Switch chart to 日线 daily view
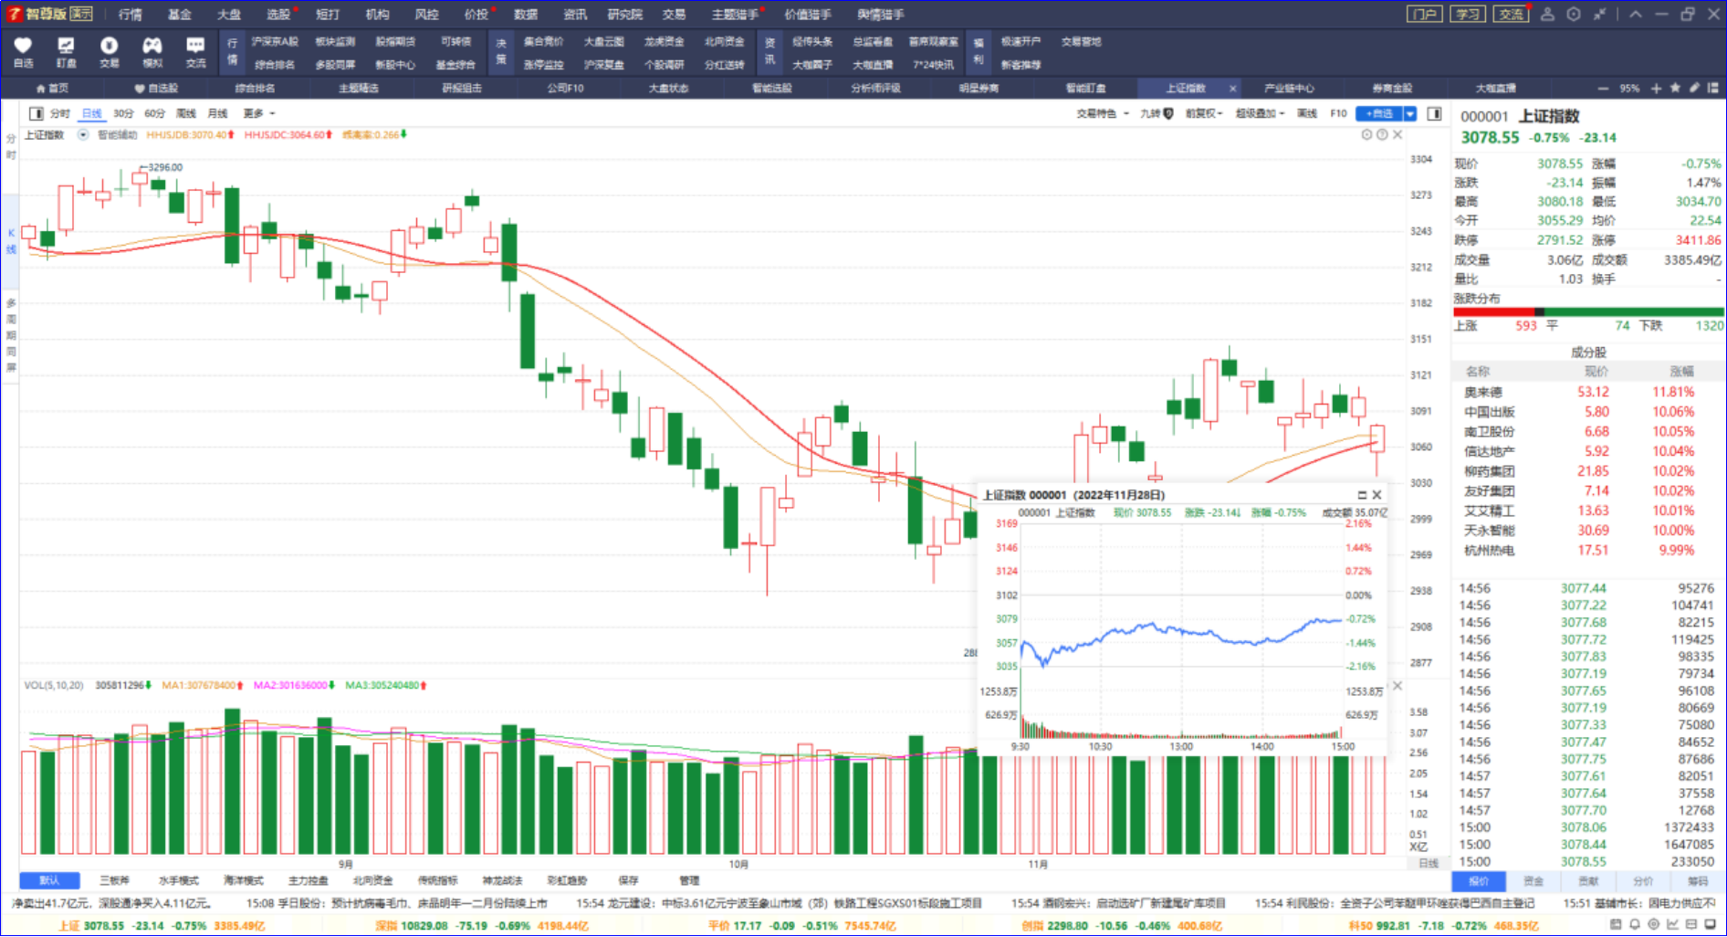The image size is (1727, 937). click(92, 113)
